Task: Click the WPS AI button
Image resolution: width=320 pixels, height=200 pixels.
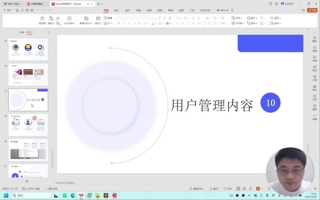Action: pos(222,10)
